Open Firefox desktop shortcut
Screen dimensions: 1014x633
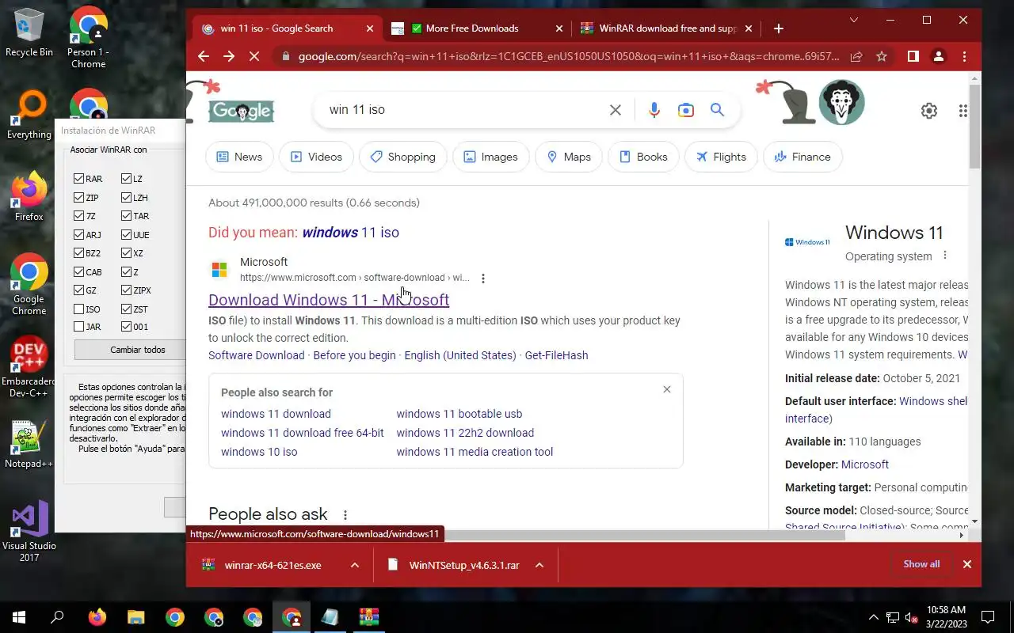pos(29,198)
